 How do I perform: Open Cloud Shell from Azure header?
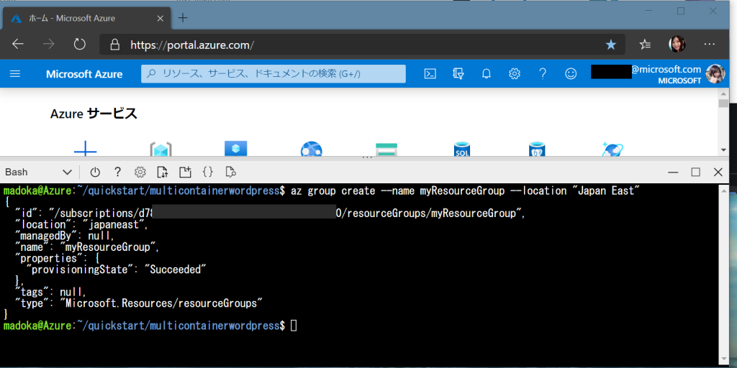coord(430,74)
